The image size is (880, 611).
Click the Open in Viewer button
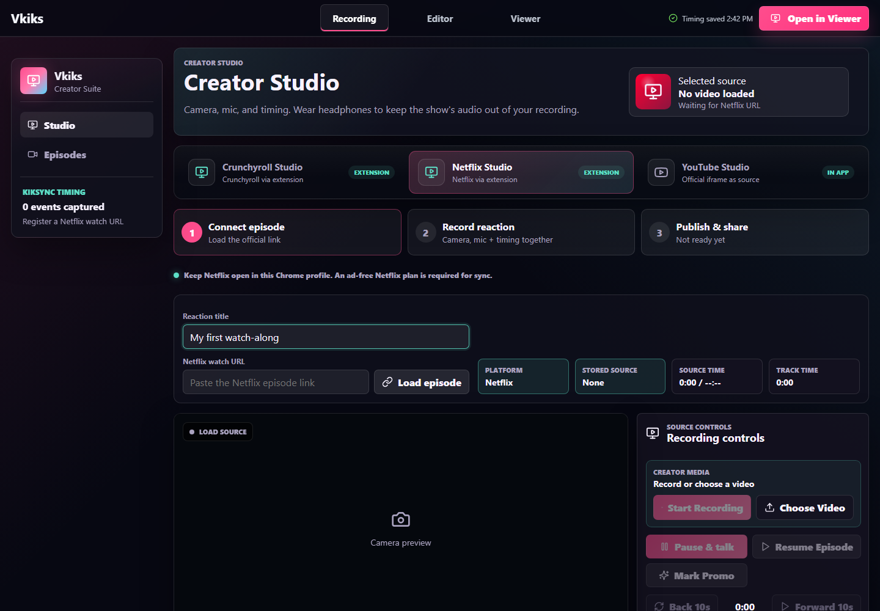pyautogui.click(x=814, y=18)
